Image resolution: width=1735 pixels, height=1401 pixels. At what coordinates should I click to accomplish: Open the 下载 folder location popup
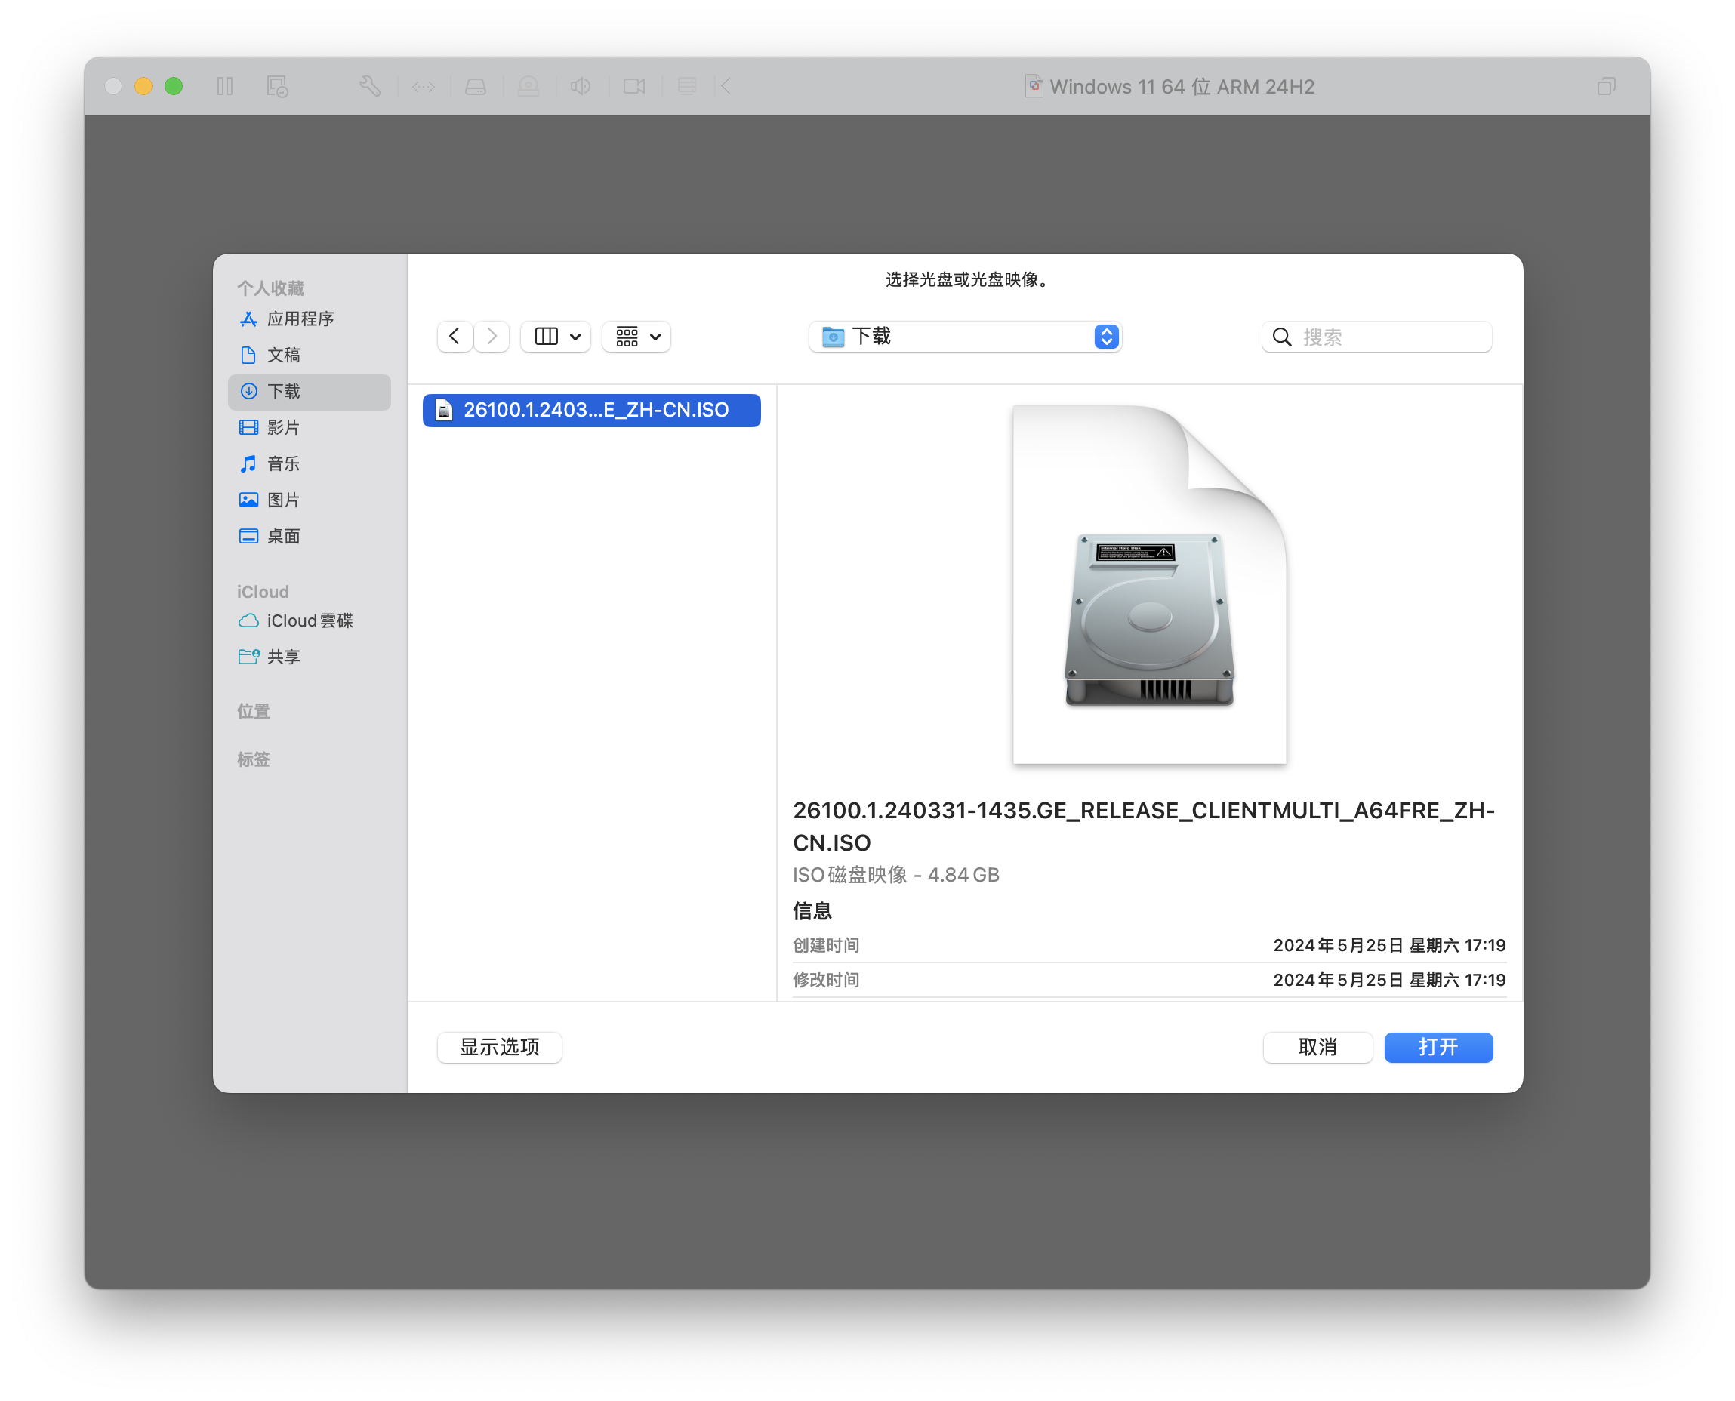coord(965,337)
